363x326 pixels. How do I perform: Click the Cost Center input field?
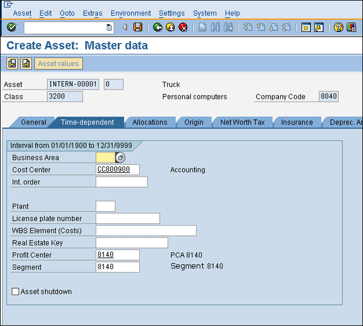pyautogui.click(x=117, y=170)
